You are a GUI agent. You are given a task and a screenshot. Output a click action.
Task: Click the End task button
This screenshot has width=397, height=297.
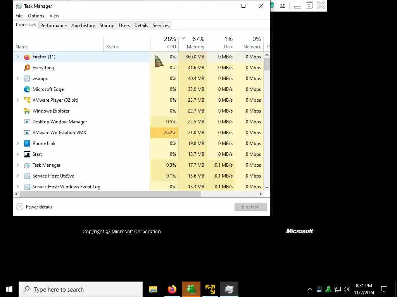point(250,207)
